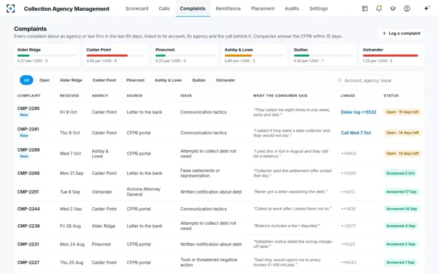This screenshot has width=439, height=274.
Task: Select the All filter chip
Action: (x=27, y=80)
